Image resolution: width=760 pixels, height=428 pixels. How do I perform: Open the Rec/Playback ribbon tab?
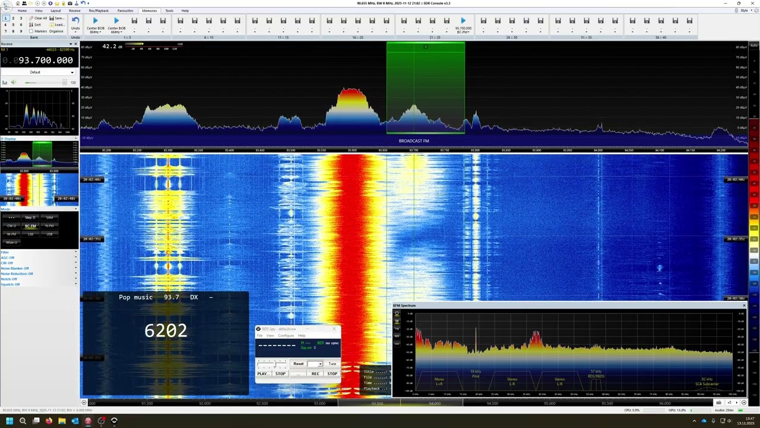coord(99,11)
